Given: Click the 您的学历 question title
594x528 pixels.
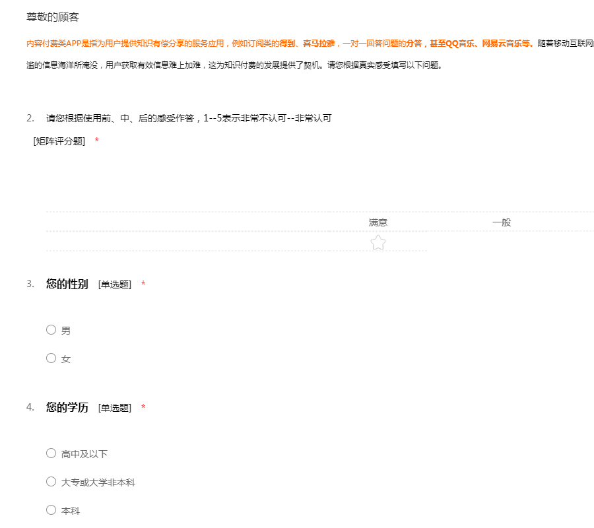Looking at the screenshot, I should (x=67, y=407).
